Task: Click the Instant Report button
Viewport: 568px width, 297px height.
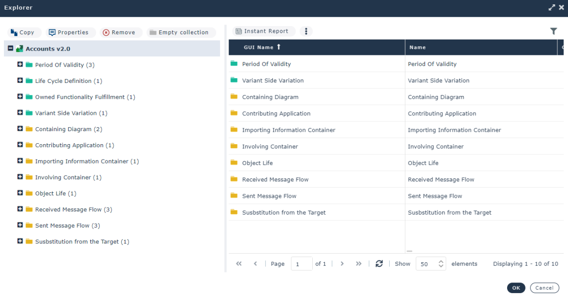Action: [x=263, y=31]
